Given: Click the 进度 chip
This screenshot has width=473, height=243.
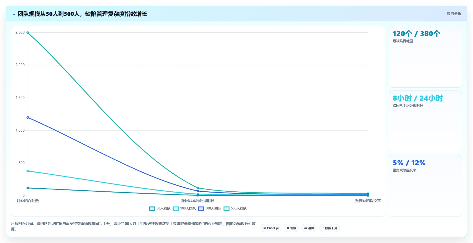Looking at the screenshot, I should coord(309,228).
